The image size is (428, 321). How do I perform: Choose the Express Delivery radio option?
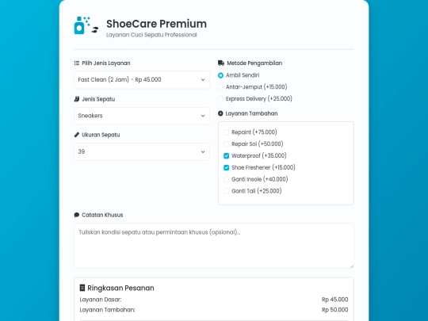pos(220,99)
